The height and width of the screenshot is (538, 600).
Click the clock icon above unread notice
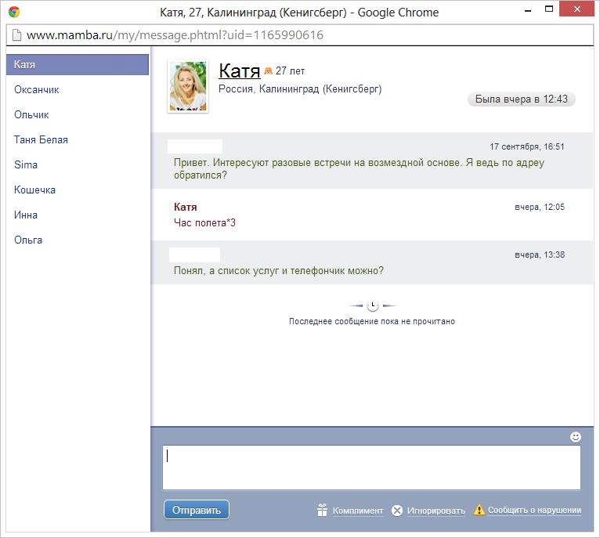coord(372,305)
